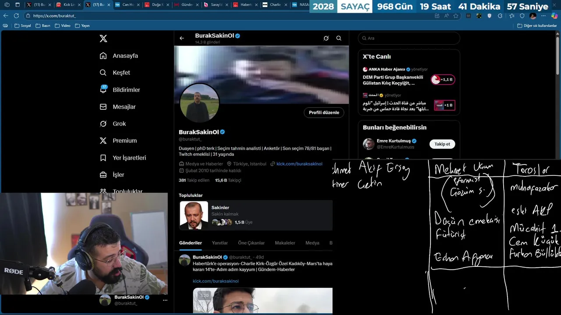This screenshot has width=561, height=315.
Task: Open the account three-dots menu beside @buraktut_
Action: point(165,300)
